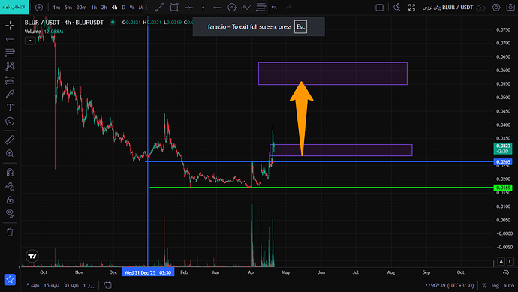Switch to 2h timeframe
The height and width of the screenshot is (292, 518).
tap(104, 8)
